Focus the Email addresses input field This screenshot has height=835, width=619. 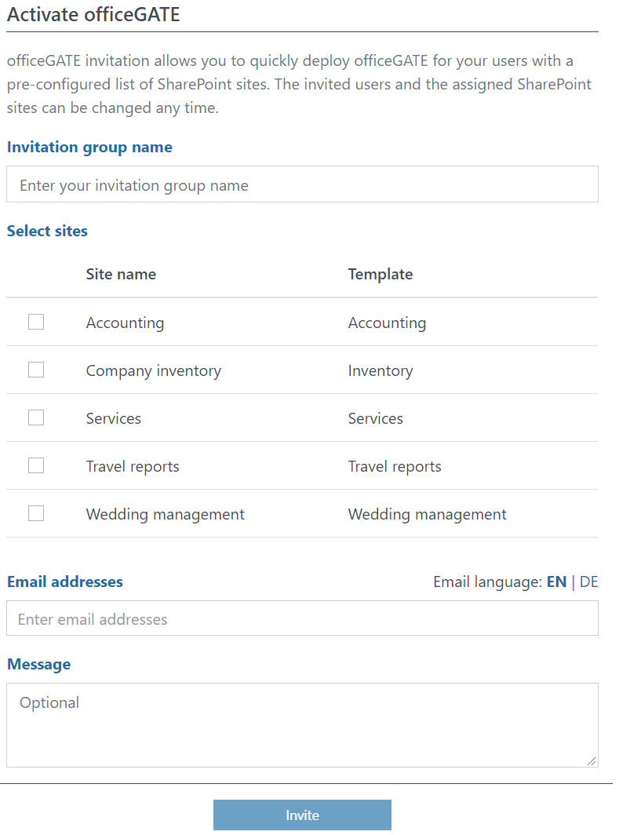click(302, 618)
